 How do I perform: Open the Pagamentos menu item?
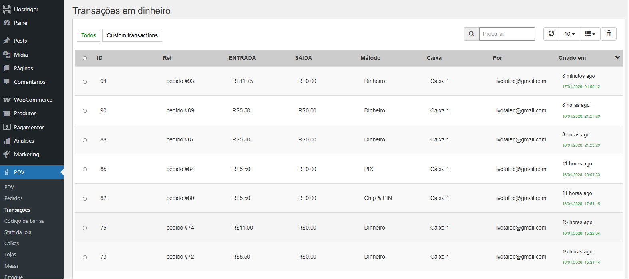pyautogui.click(x=29, y=127)
